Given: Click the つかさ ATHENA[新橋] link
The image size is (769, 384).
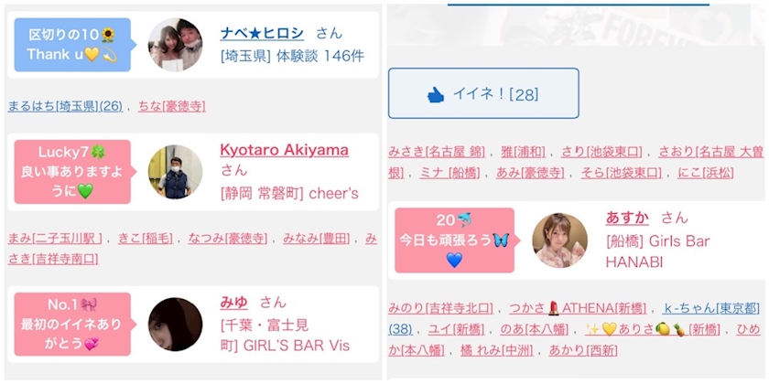Looking at the screenshot, I should tap(578, 309).
